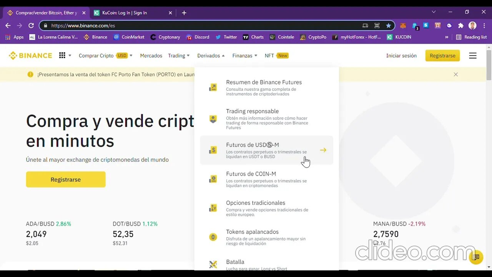Screen dimensions: 492x277
Task: Click the arrow on Futuros de USDⓈ-M
Action: tap(323, 150)
